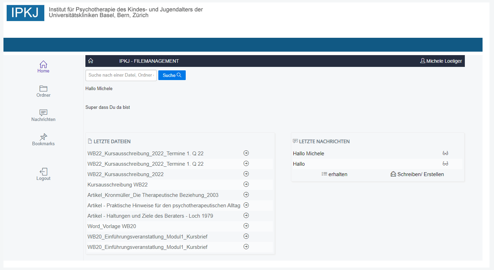Click the home icon in dark header bar
The width and height of the screenshot is (494, 270).
[91, 61]
